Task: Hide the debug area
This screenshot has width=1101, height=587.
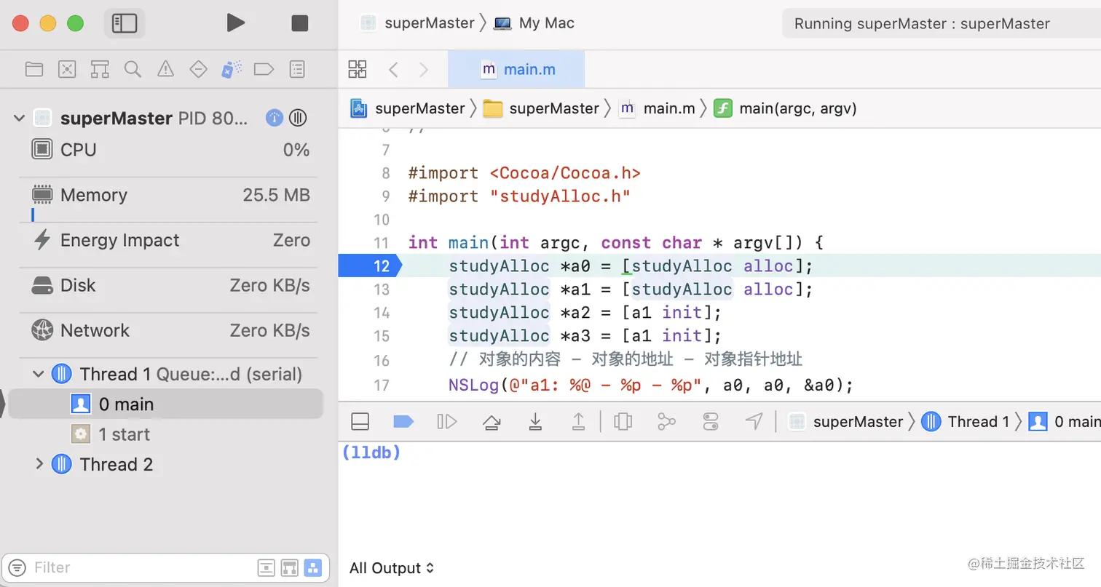Action: tap(360, 422)
